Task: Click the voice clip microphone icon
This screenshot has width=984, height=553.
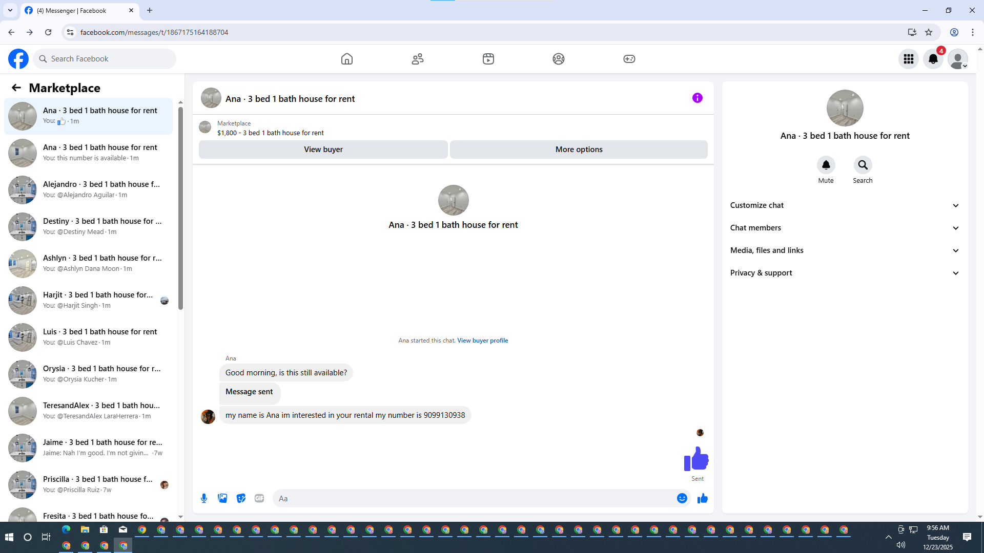Action: [x=204, y=498]
